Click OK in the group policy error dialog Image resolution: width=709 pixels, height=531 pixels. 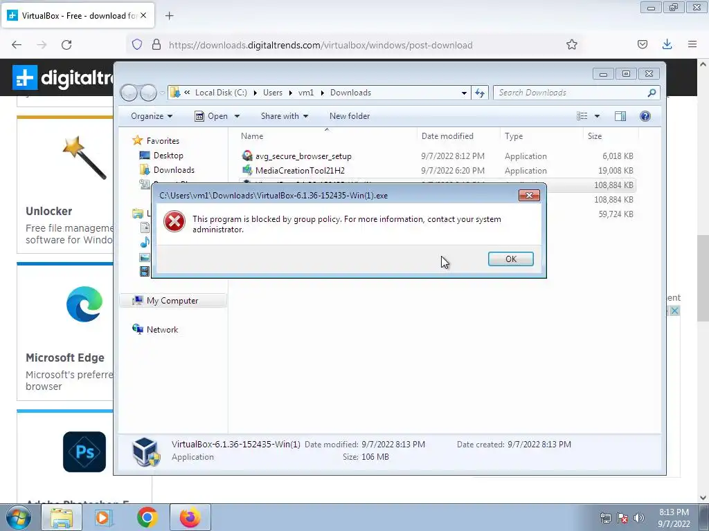pos(510,259)
